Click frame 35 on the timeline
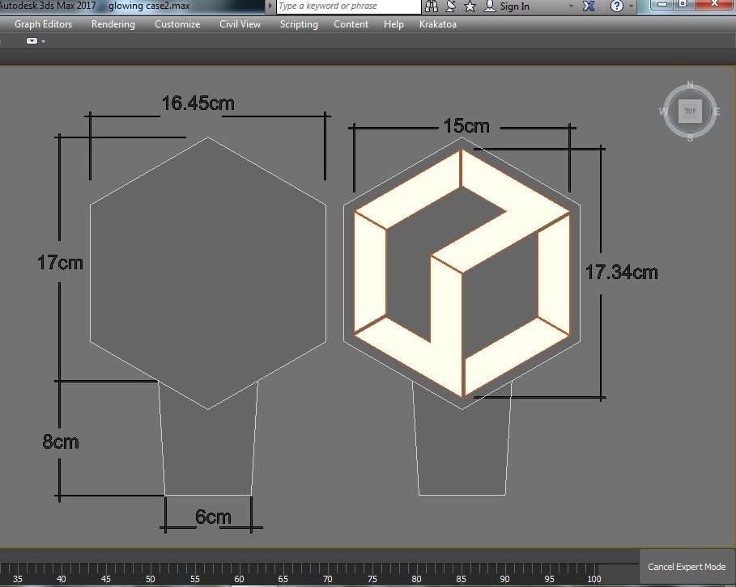The width and height of the screenshot is (736, 587). point(17,579)
